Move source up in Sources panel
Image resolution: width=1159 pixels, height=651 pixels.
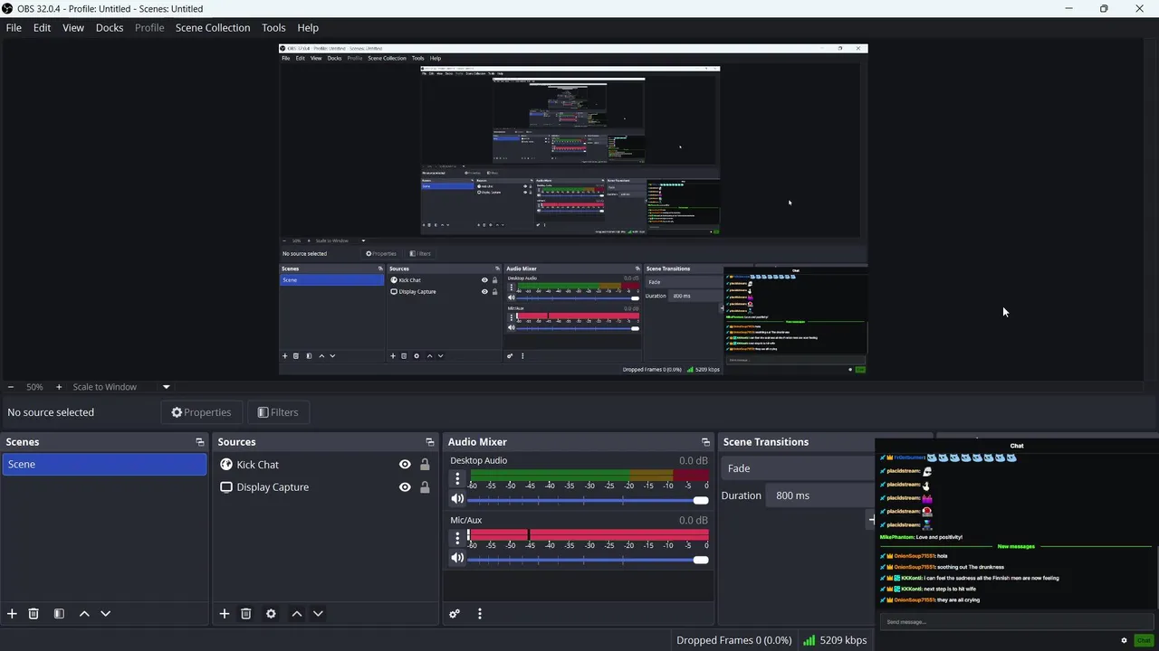point(296,613)
